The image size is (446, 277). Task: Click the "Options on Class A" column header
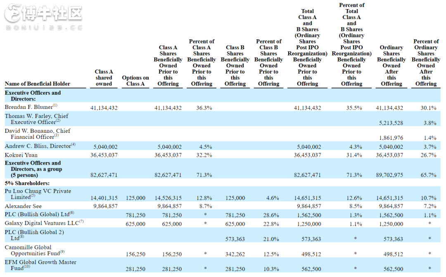click(x=135, y=81)
